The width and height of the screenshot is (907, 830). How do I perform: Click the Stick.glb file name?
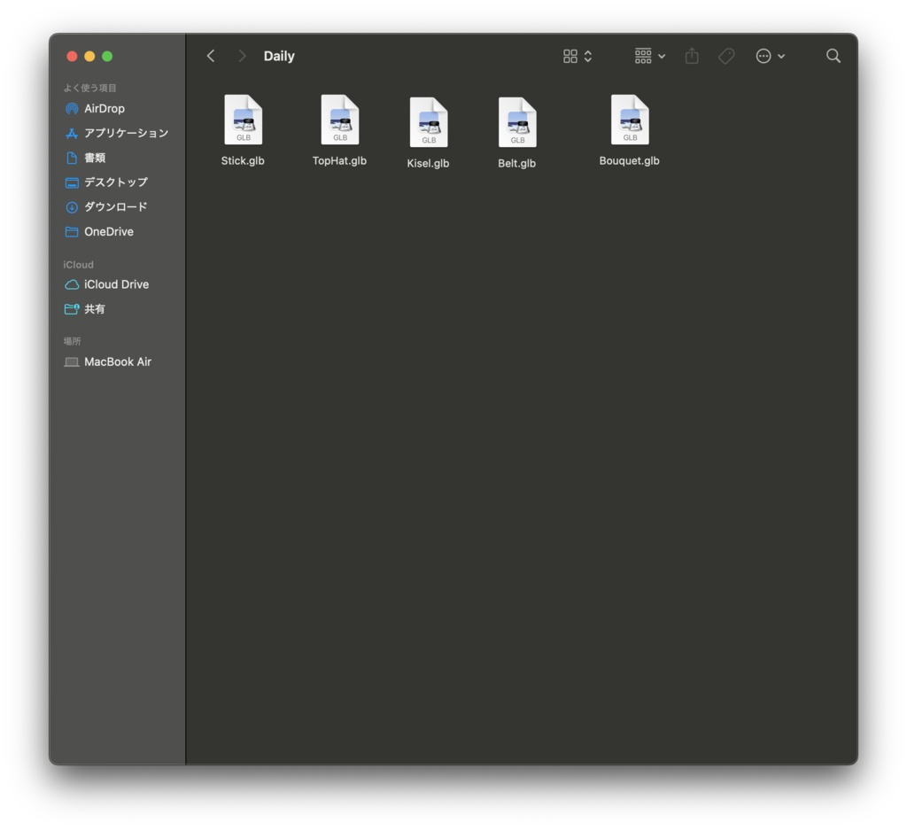243,161
